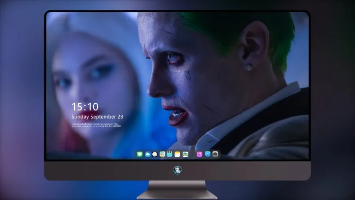Viewport: 355px width, 200px height.
Task: Launch the clapperboard video app in dock
Action: tap(169, 154)
